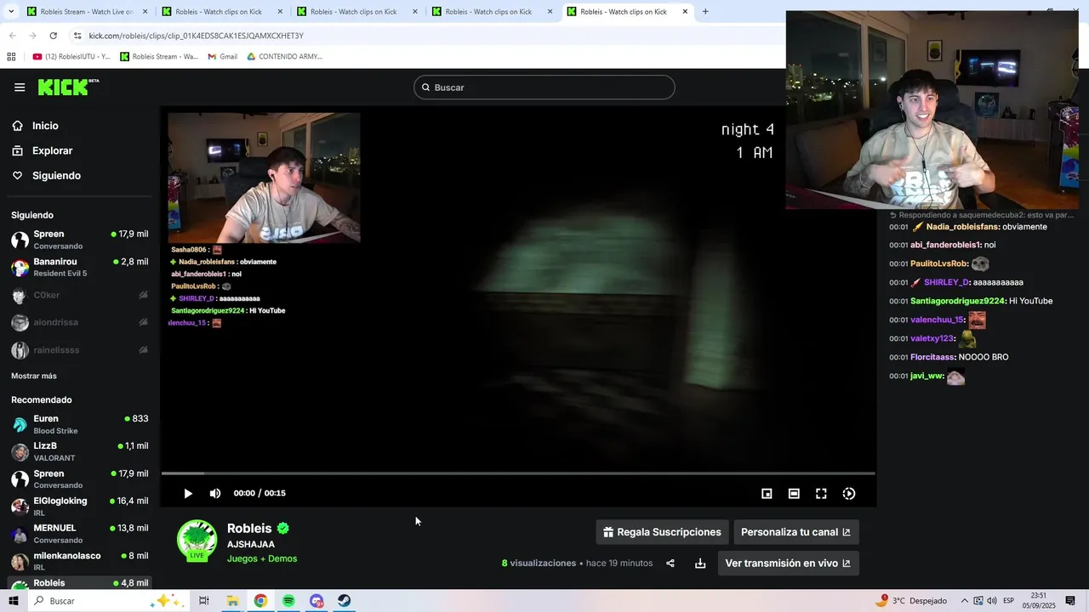Expand Mostrar más under Siguiendo
1089x612 pixels.
tap(34, 376)
